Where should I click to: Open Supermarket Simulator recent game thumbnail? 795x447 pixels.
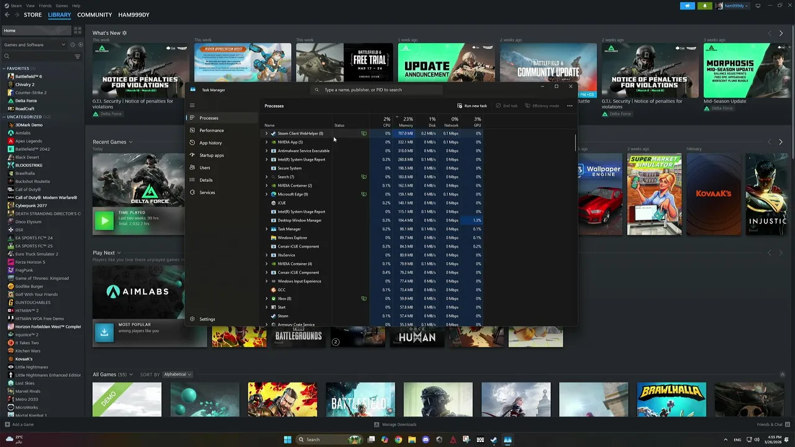click(x=654, y=194)
